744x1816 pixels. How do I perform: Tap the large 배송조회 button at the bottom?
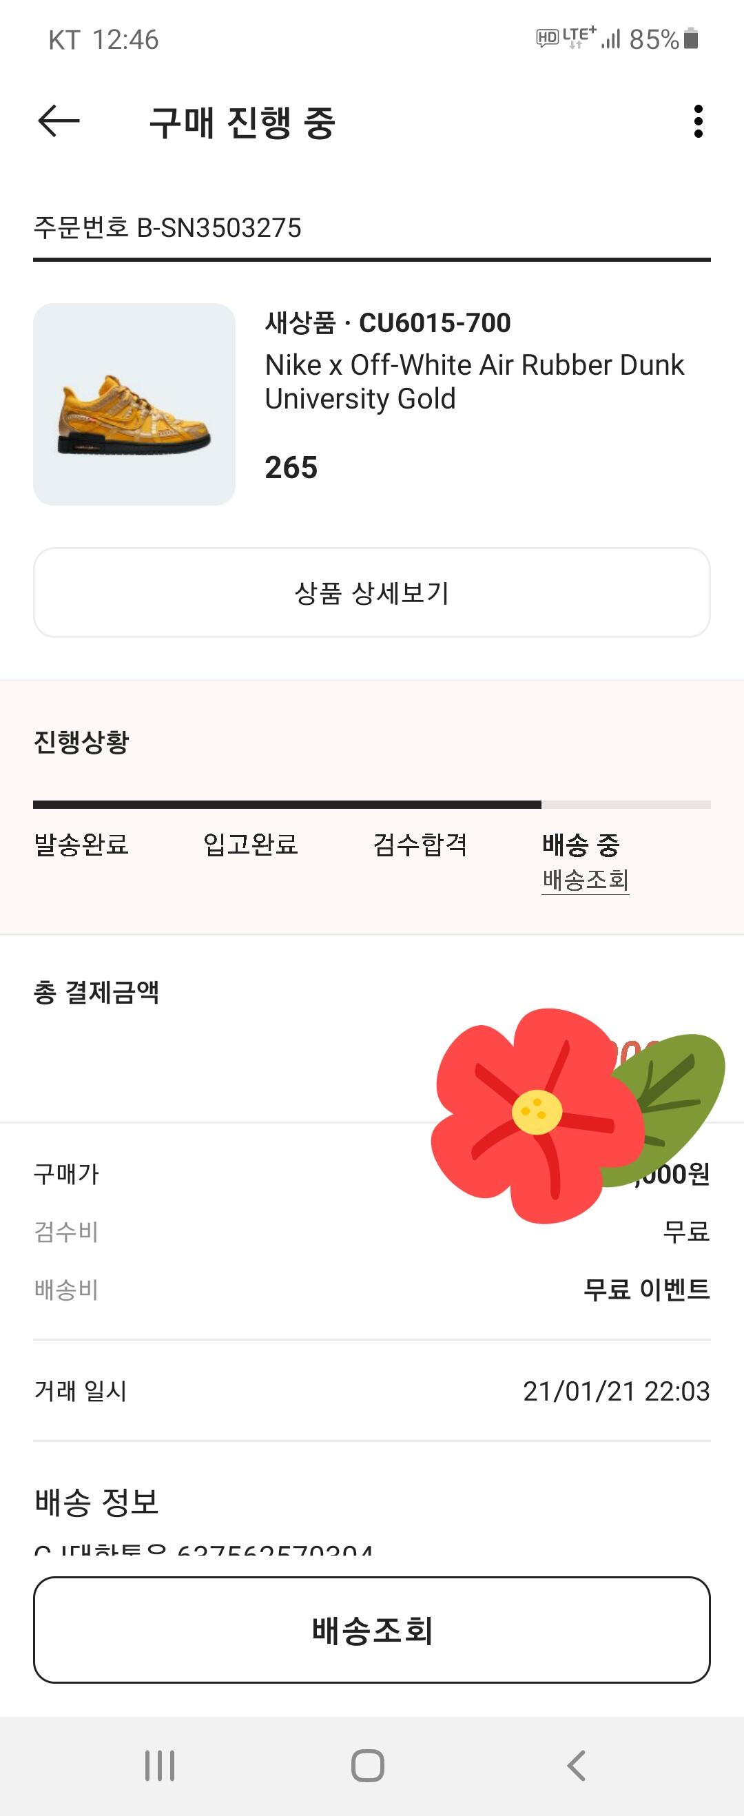click(x=371, y=1629)
